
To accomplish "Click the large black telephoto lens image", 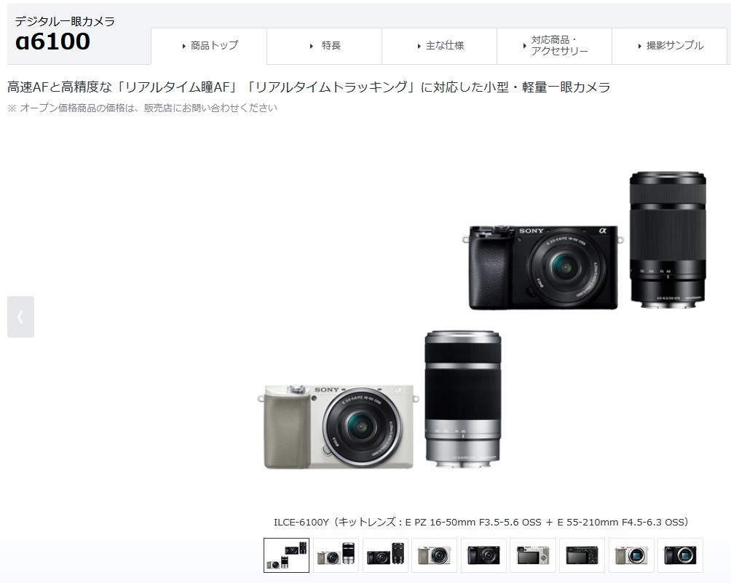I will [x=668, y=239].
